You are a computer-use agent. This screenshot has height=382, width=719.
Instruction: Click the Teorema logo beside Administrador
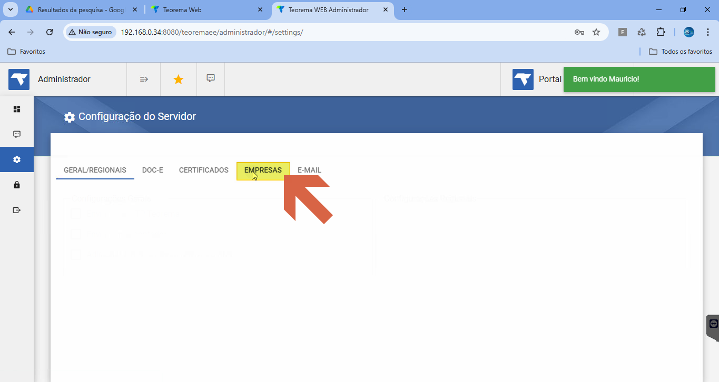click(19, 79)
